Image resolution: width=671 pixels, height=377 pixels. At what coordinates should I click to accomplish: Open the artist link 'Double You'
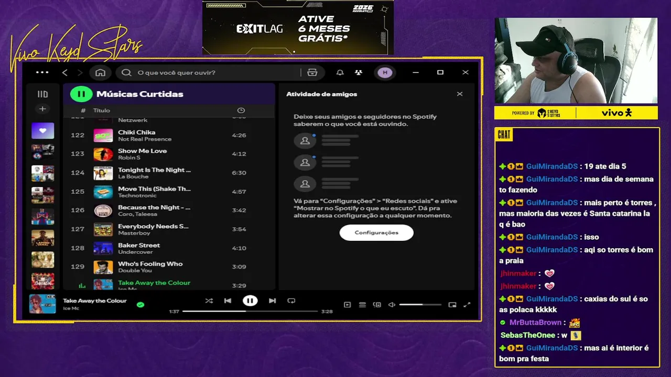coord(135,271)
